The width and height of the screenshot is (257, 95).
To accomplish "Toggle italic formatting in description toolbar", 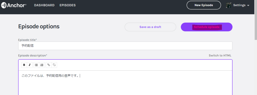I will (x=30, y=65).
